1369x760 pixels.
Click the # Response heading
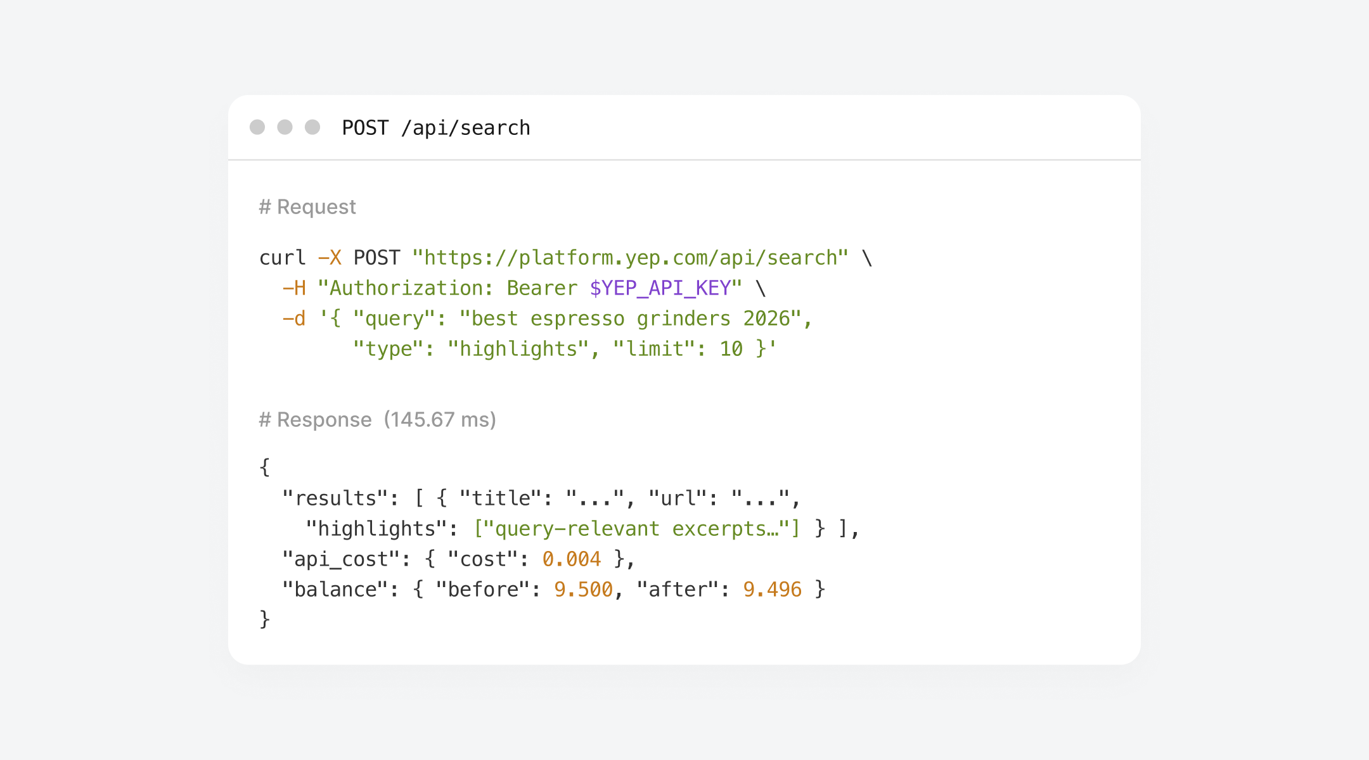pos(315,420)
